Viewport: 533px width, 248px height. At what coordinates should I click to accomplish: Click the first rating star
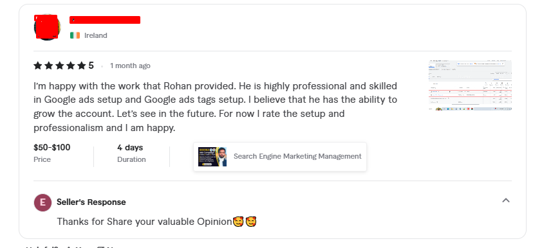point(38,66)
